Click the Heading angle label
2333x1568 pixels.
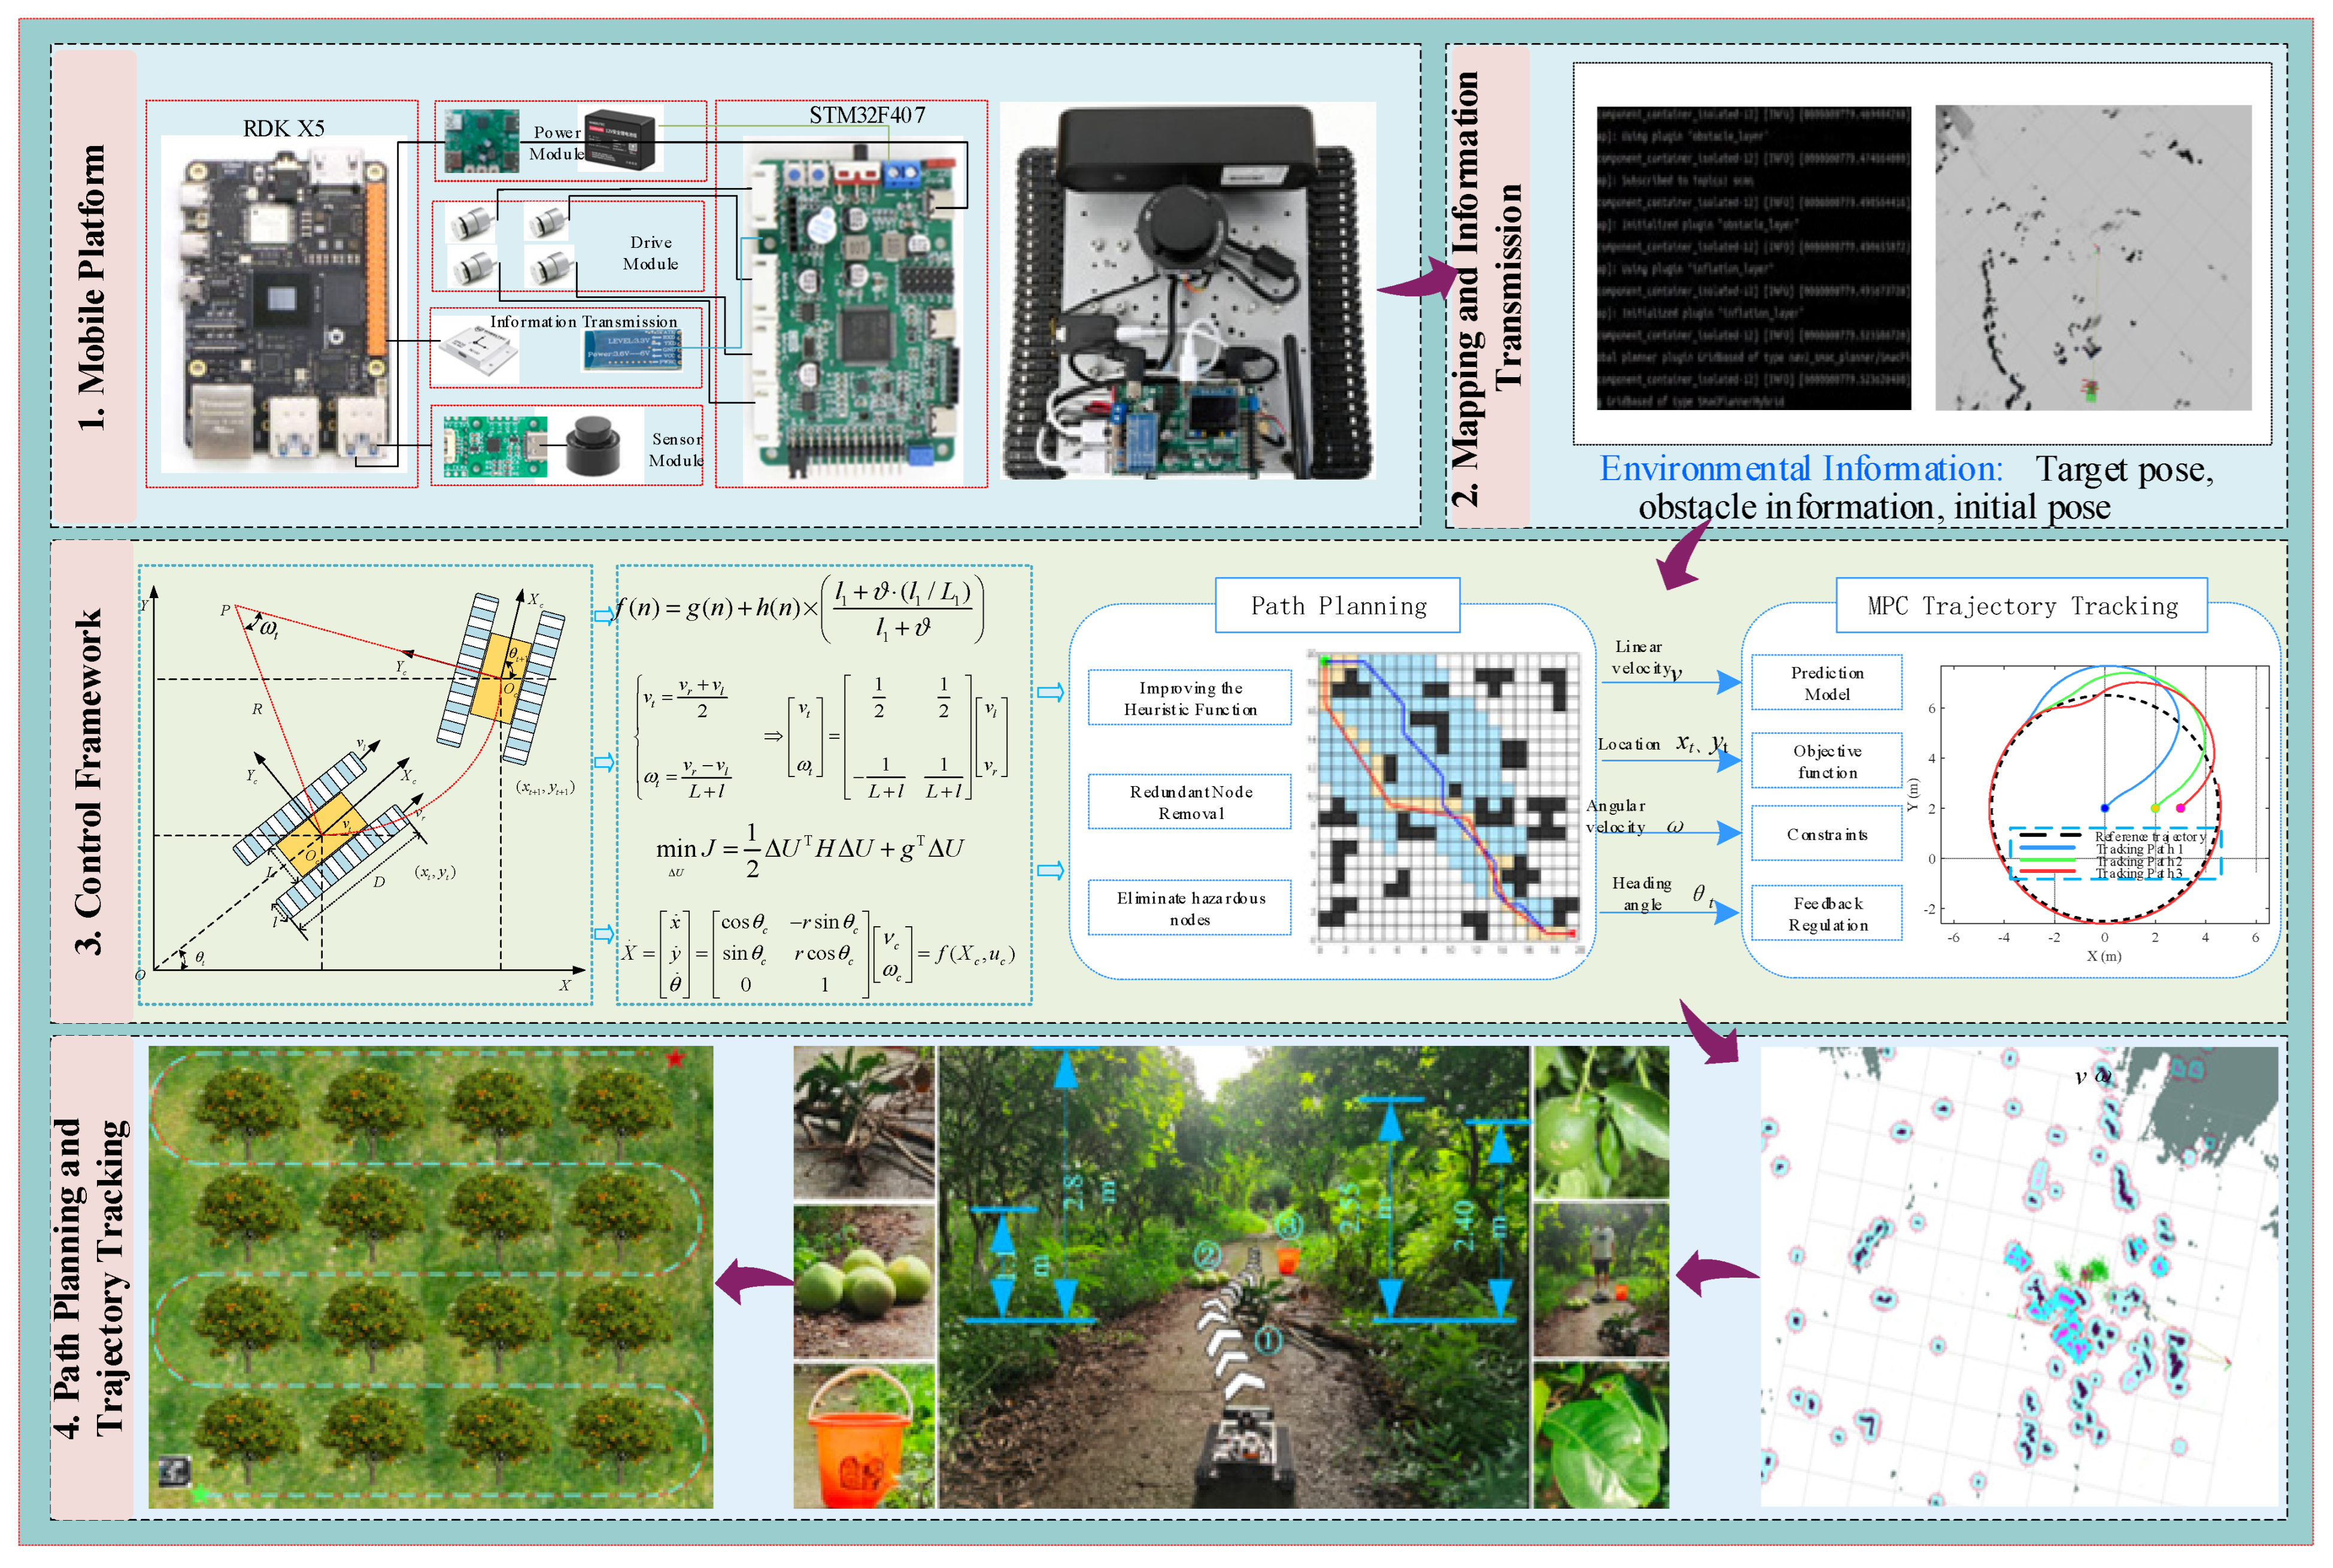(x=1642, y=893)
